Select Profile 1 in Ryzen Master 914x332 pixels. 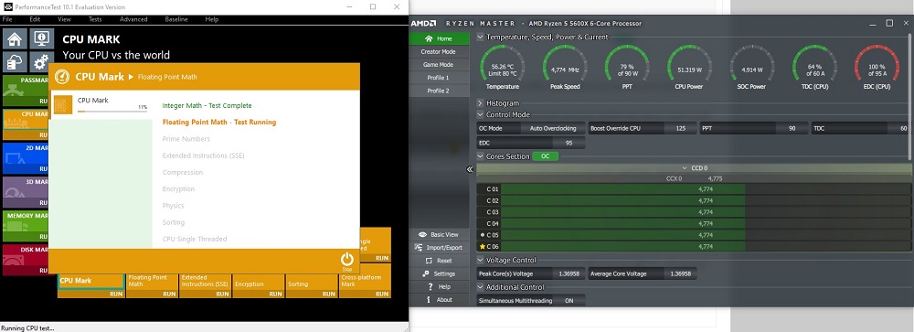pyautogui.click(x=439, y=78)
